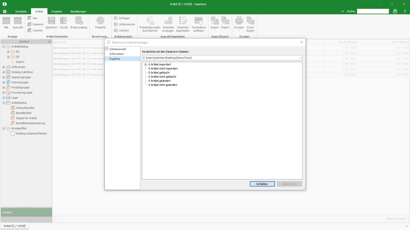
Task: Select the Import catalog node
Action: tap(20, 62)
